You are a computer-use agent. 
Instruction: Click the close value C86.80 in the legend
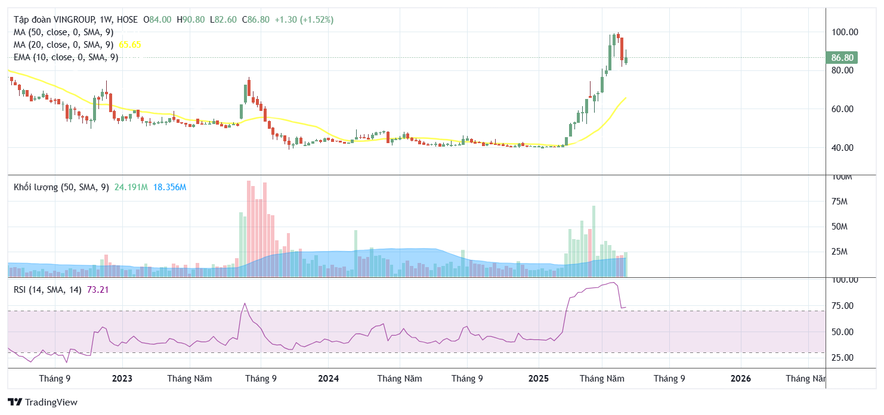(x=255, y=20)
